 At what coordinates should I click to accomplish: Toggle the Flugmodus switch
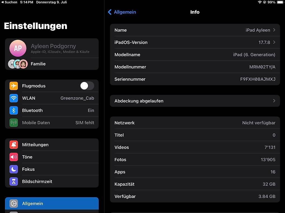click(87, 86)
